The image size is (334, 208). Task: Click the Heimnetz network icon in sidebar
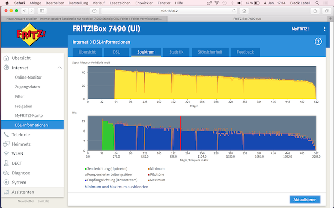6,144
